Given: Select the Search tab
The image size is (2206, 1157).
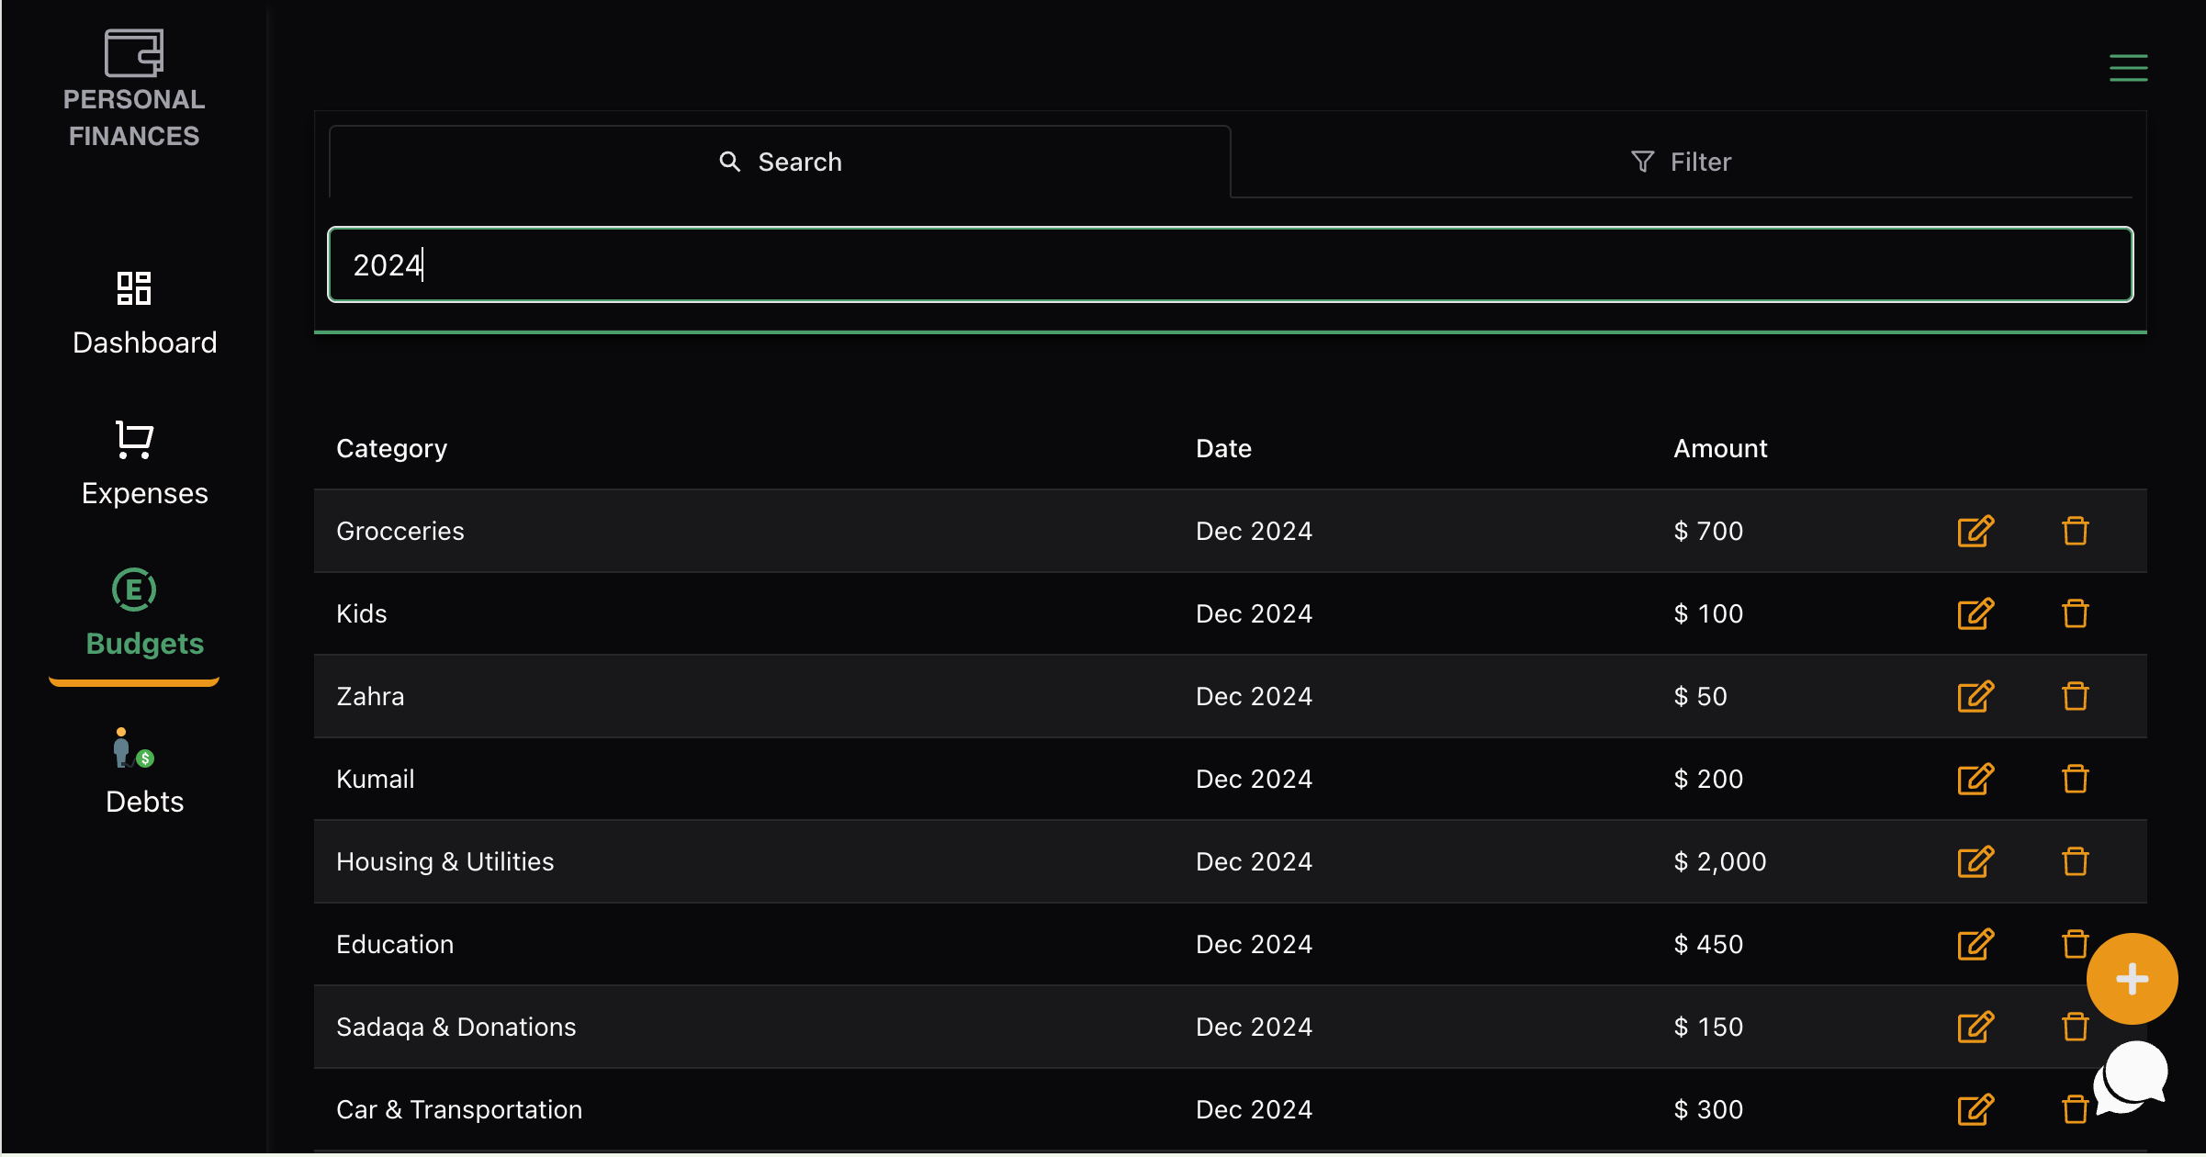Looking at the screenshot, I should (780, 162).
